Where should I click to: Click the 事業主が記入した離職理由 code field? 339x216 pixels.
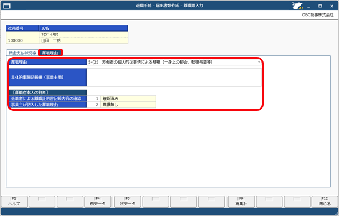pos(93,105)
